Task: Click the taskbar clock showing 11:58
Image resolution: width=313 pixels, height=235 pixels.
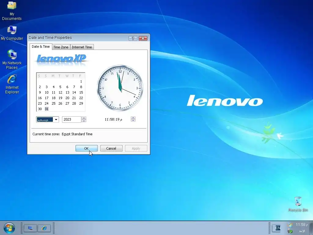Action: click(x=302, y=225)
